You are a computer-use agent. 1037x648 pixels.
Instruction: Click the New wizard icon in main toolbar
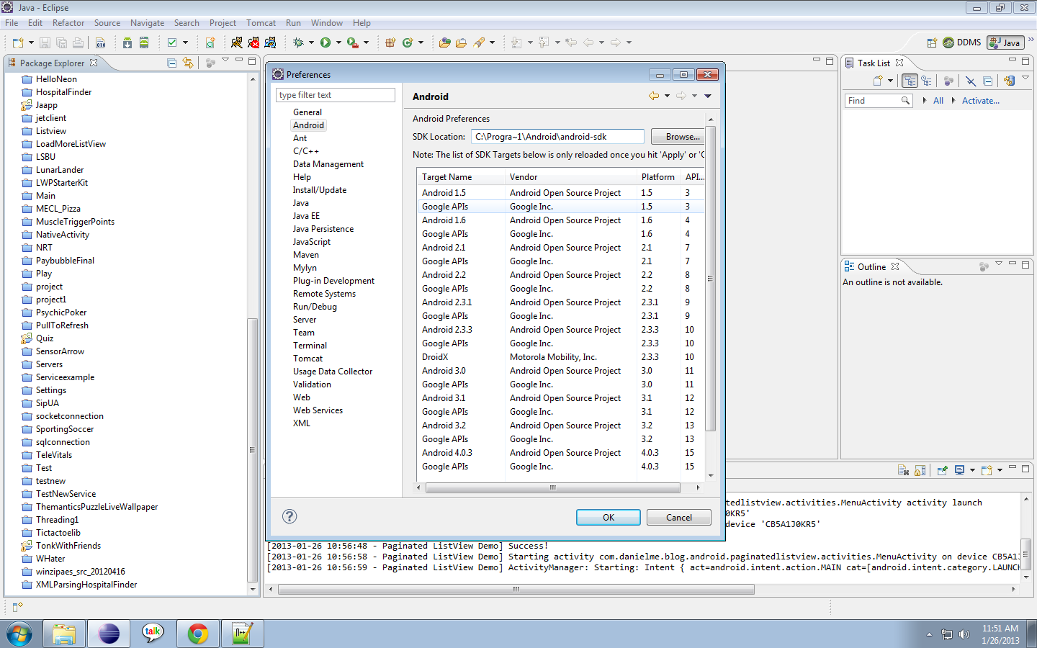click(18, 42)
